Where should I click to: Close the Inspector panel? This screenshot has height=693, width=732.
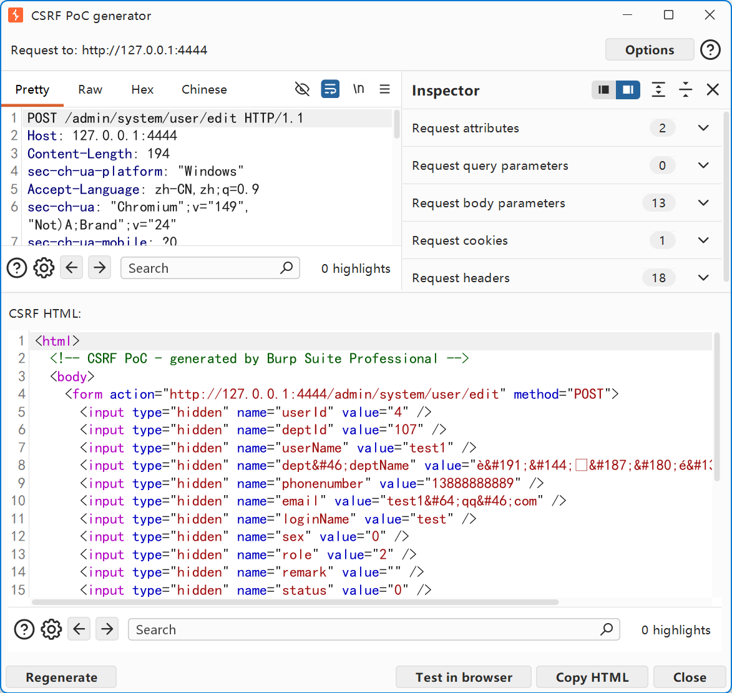click(713, 90)
